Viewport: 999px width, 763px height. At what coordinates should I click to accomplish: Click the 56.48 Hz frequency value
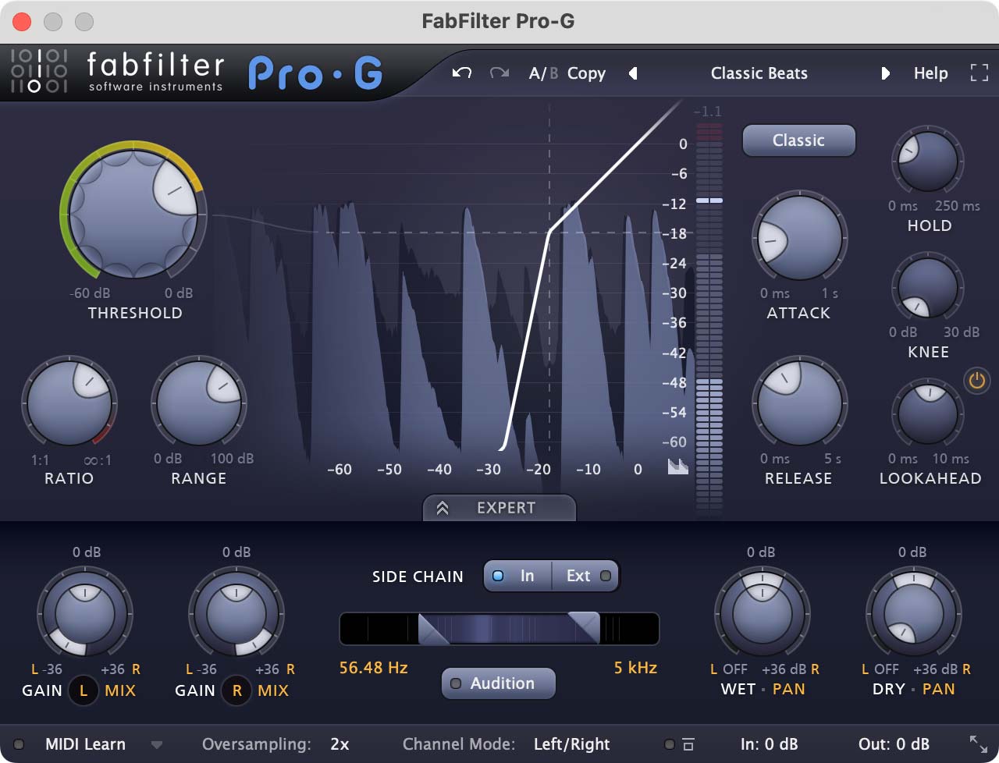pyautogui.click(x=373, y=669)
